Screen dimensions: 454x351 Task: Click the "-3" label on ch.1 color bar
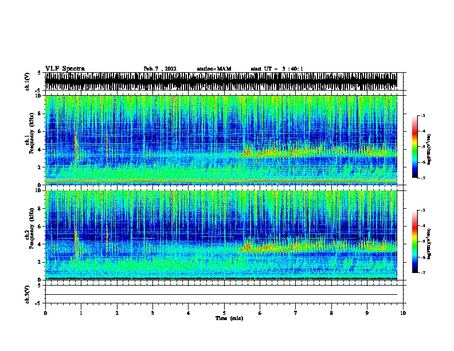coord(423,115)
